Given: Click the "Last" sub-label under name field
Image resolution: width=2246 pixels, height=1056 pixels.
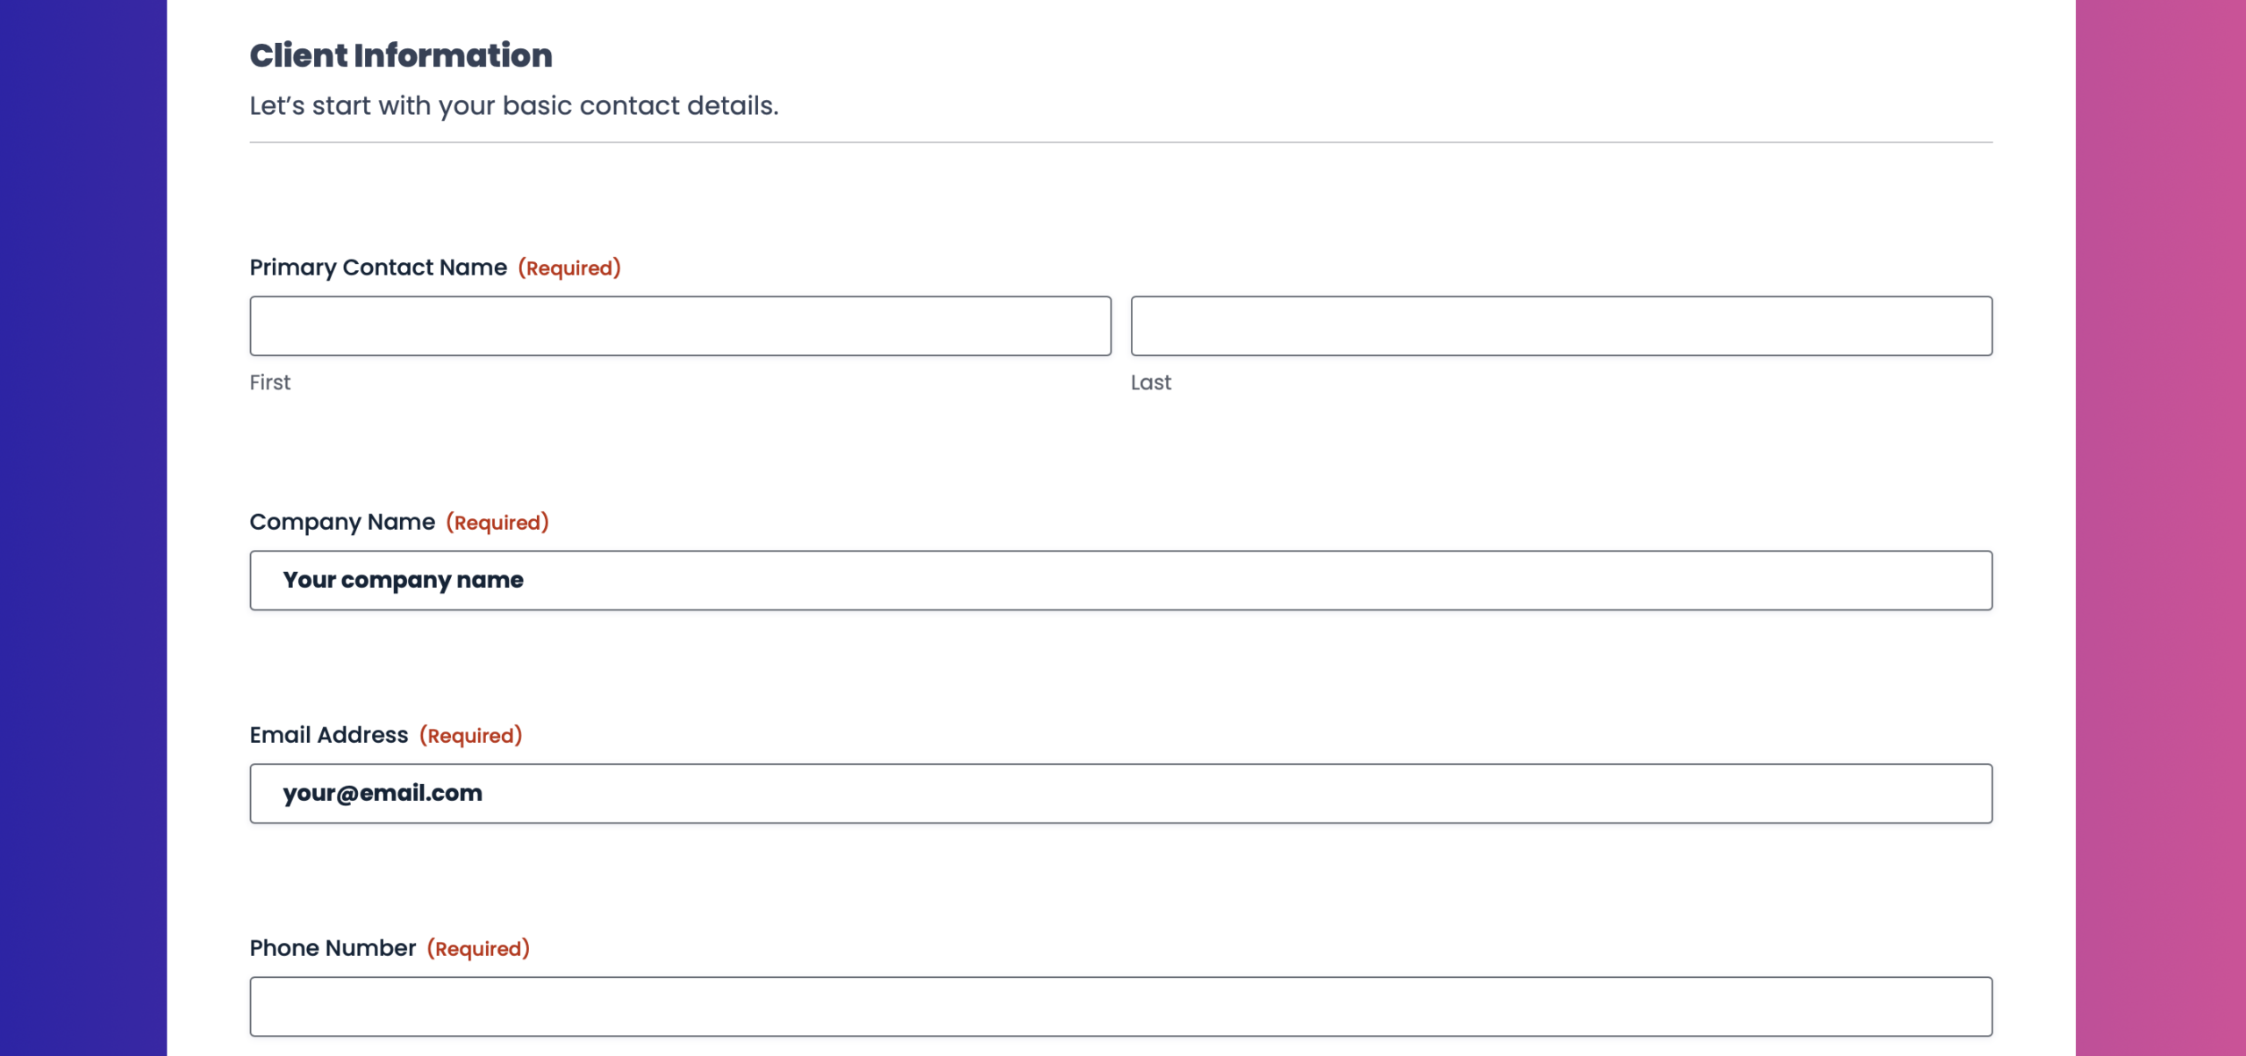Looking at the screenshot, I should [1150, 382].
